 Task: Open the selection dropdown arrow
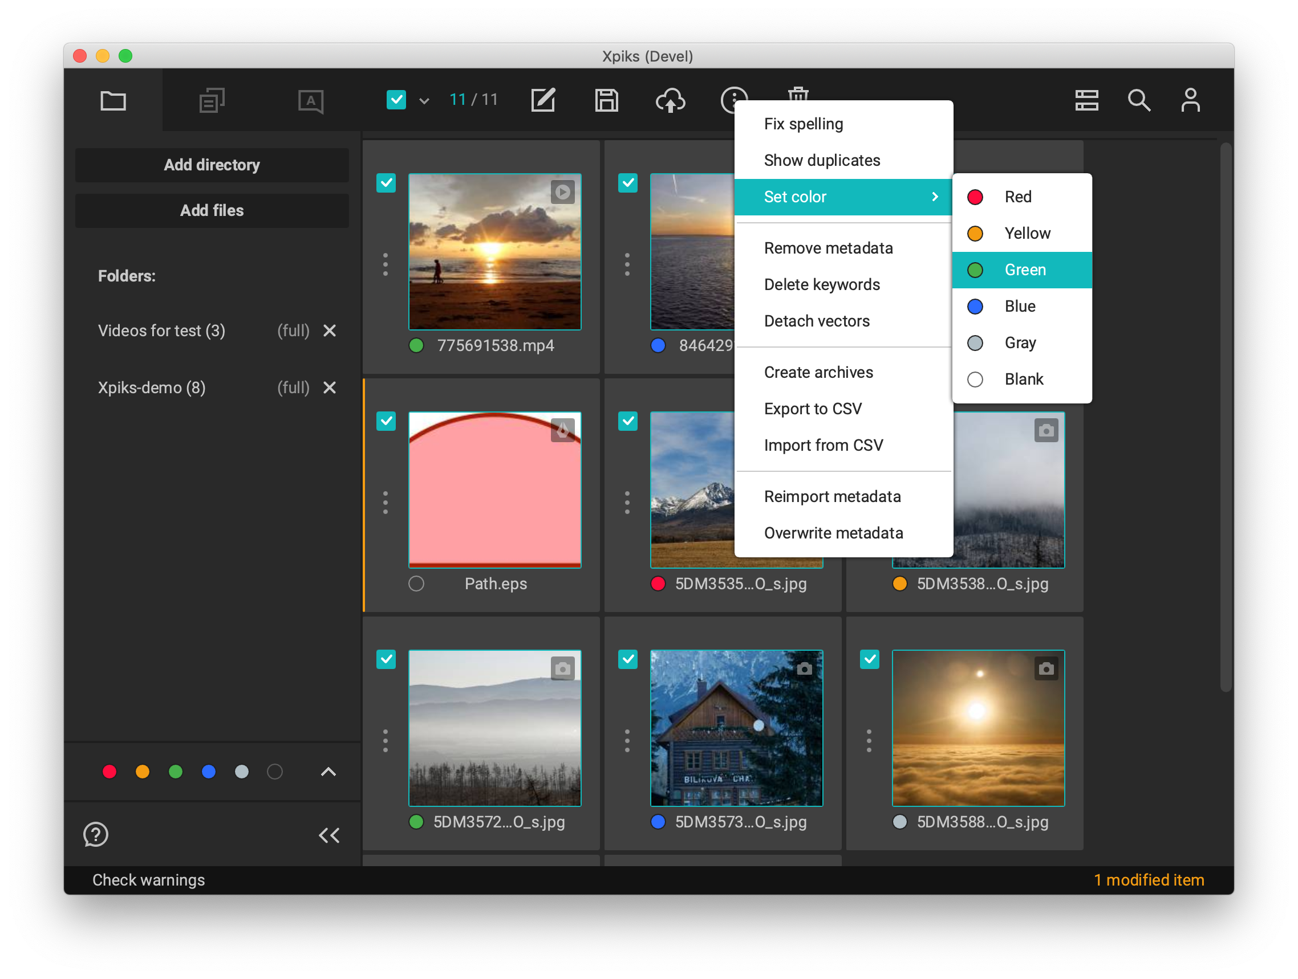pos(424,101)
